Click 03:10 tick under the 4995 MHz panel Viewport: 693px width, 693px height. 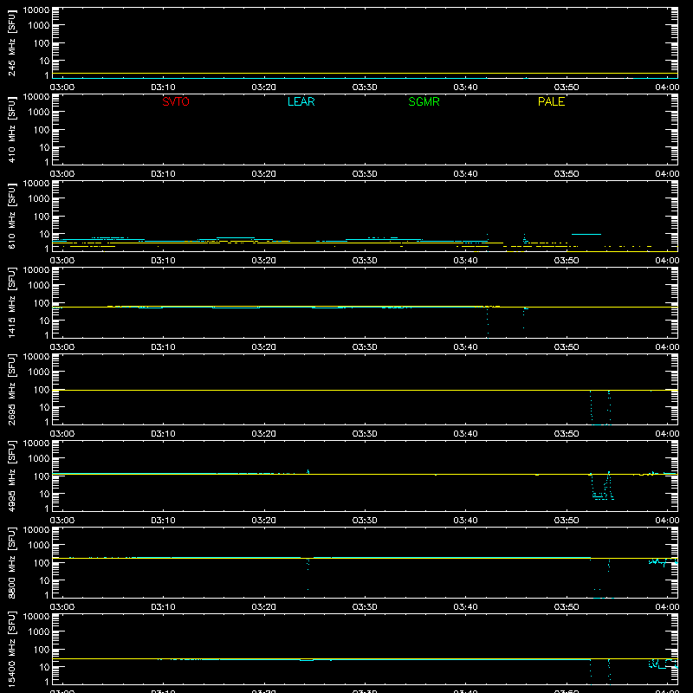click(163, 521)
